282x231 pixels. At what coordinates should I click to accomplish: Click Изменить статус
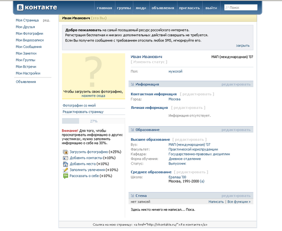click(x=149, y=62)
